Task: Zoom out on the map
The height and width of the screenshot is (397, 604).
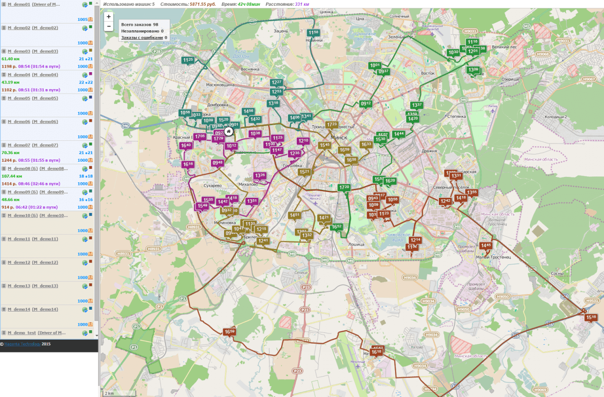Action: 109,26
